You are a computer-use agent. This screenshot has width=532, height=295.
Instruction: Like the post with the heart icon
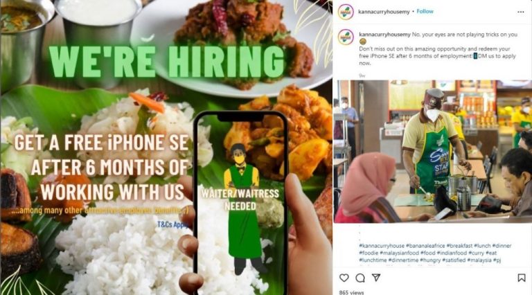[344, 278]
